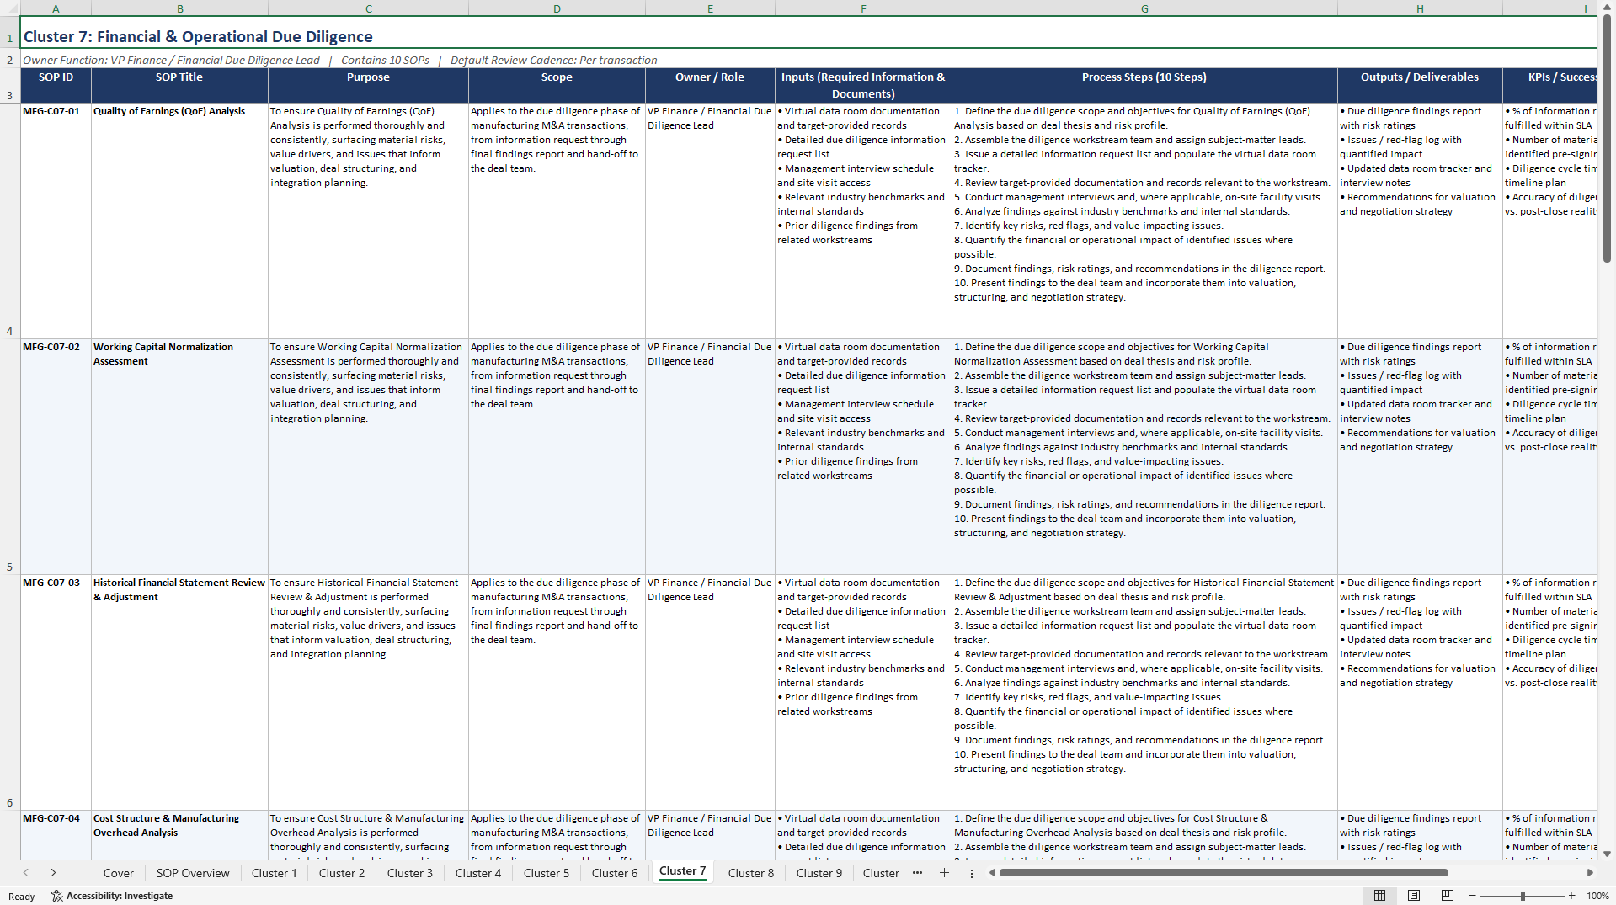Select row 1 header
Screen dimensions: 1616x905
coord(10,32)
